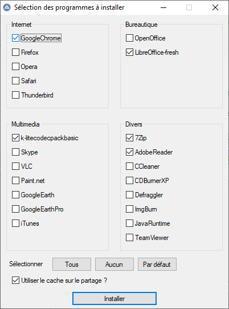The image size is (229, 309).
Task: Minimize the installer selection window
Action: tap(163, 7)
